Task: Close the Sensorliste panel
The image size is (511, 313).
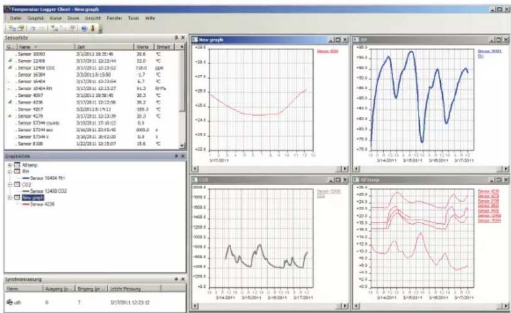Action: pos(183,38)
